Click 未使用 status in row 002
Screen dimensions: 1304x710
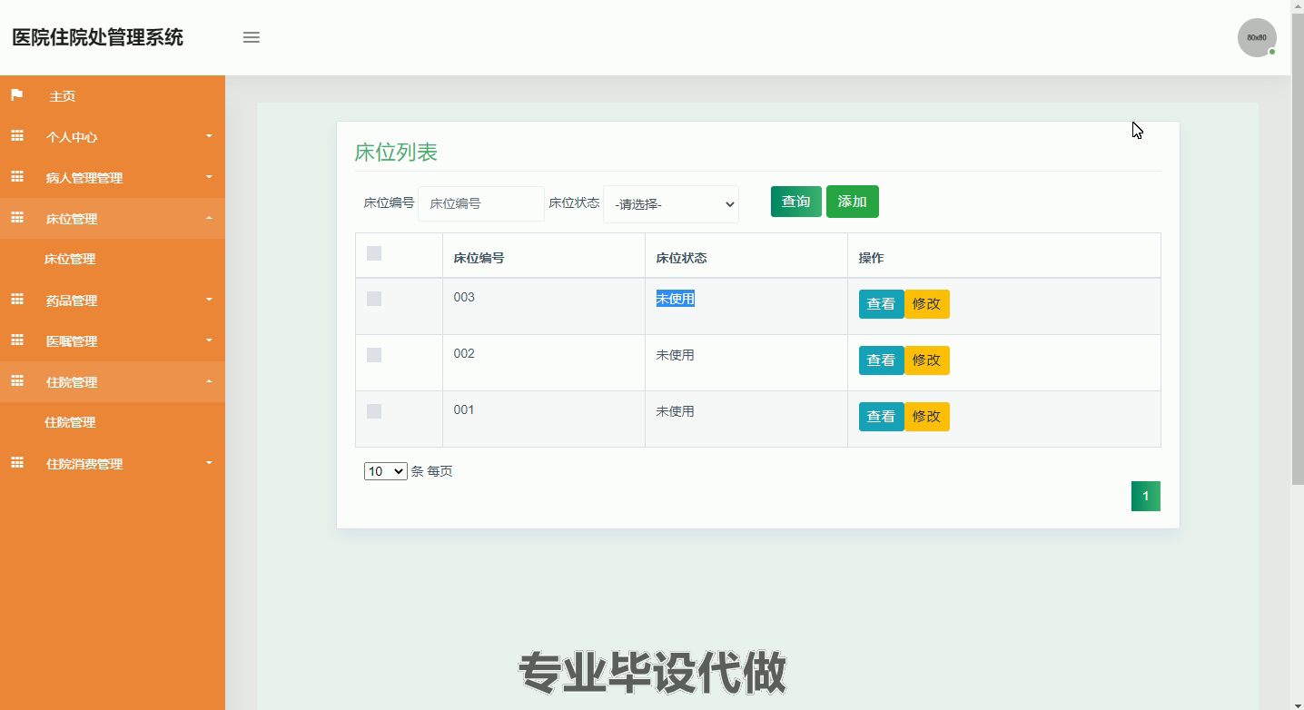(676, 355)
